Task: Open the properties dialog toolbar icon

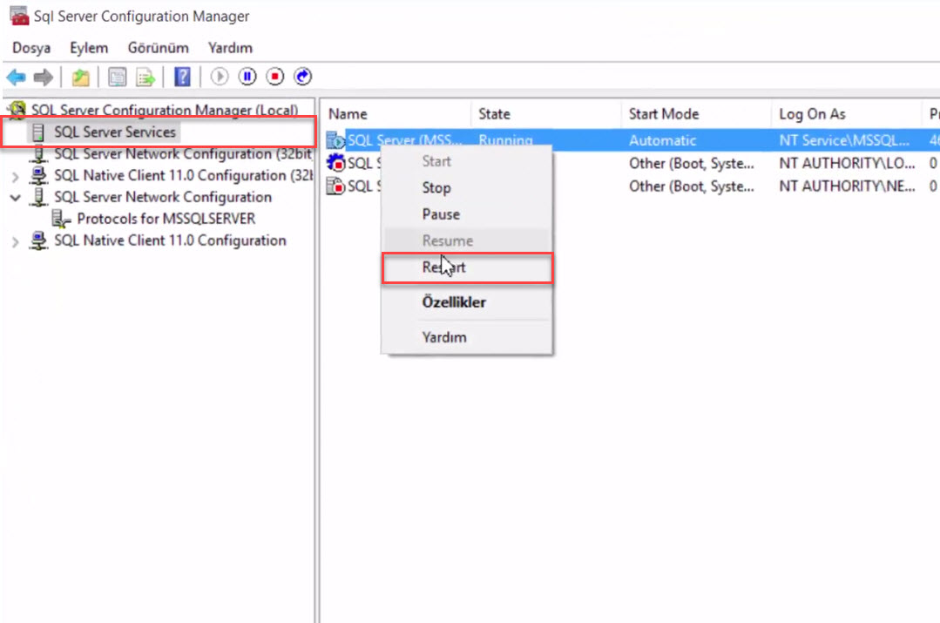Action: (x=117, y=77)
